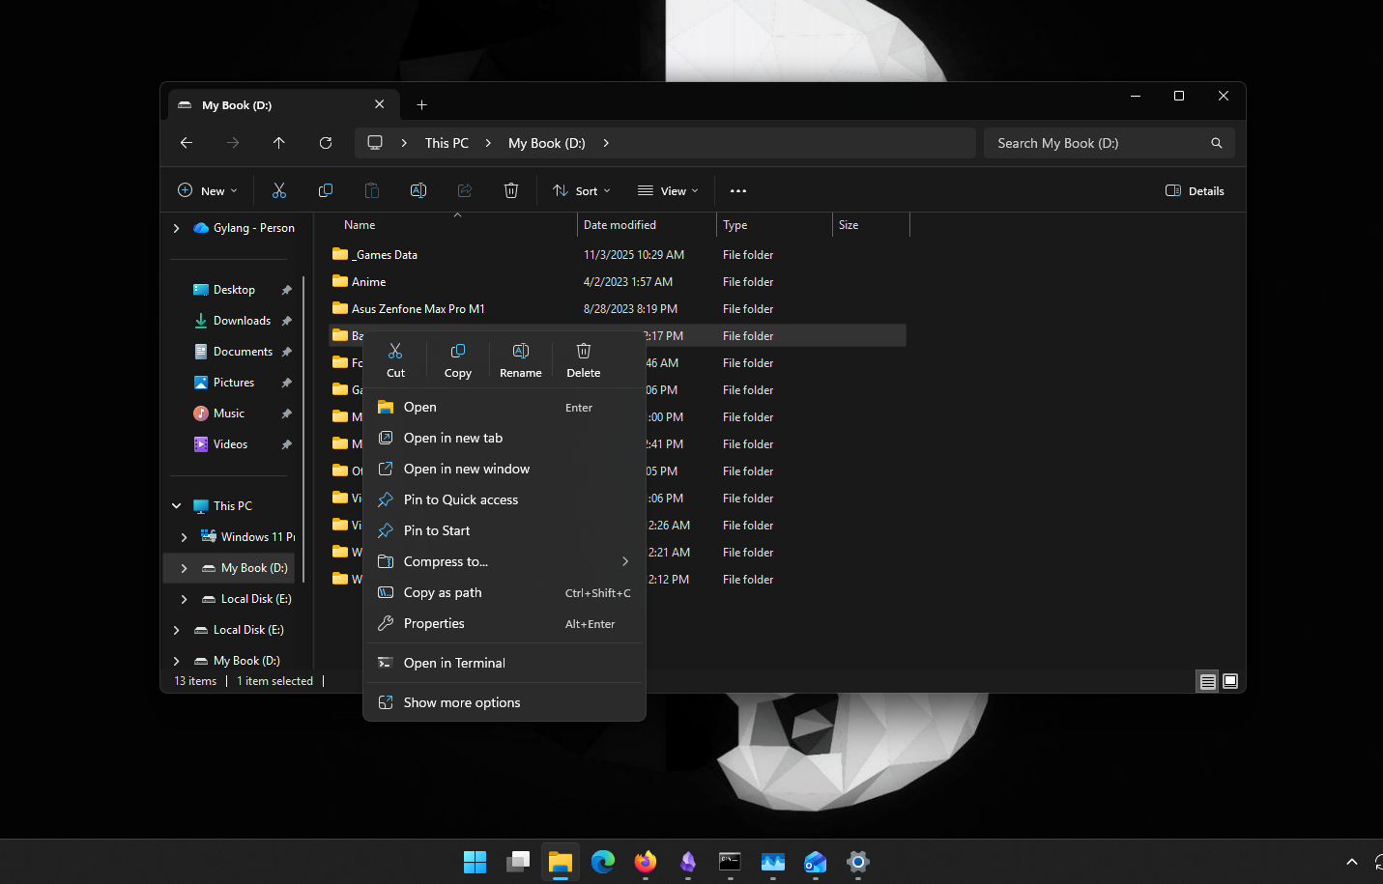The width and height of the screenshot is (1383, 884).
Task: Click the New button in toolbar
Action: (208, 191)
